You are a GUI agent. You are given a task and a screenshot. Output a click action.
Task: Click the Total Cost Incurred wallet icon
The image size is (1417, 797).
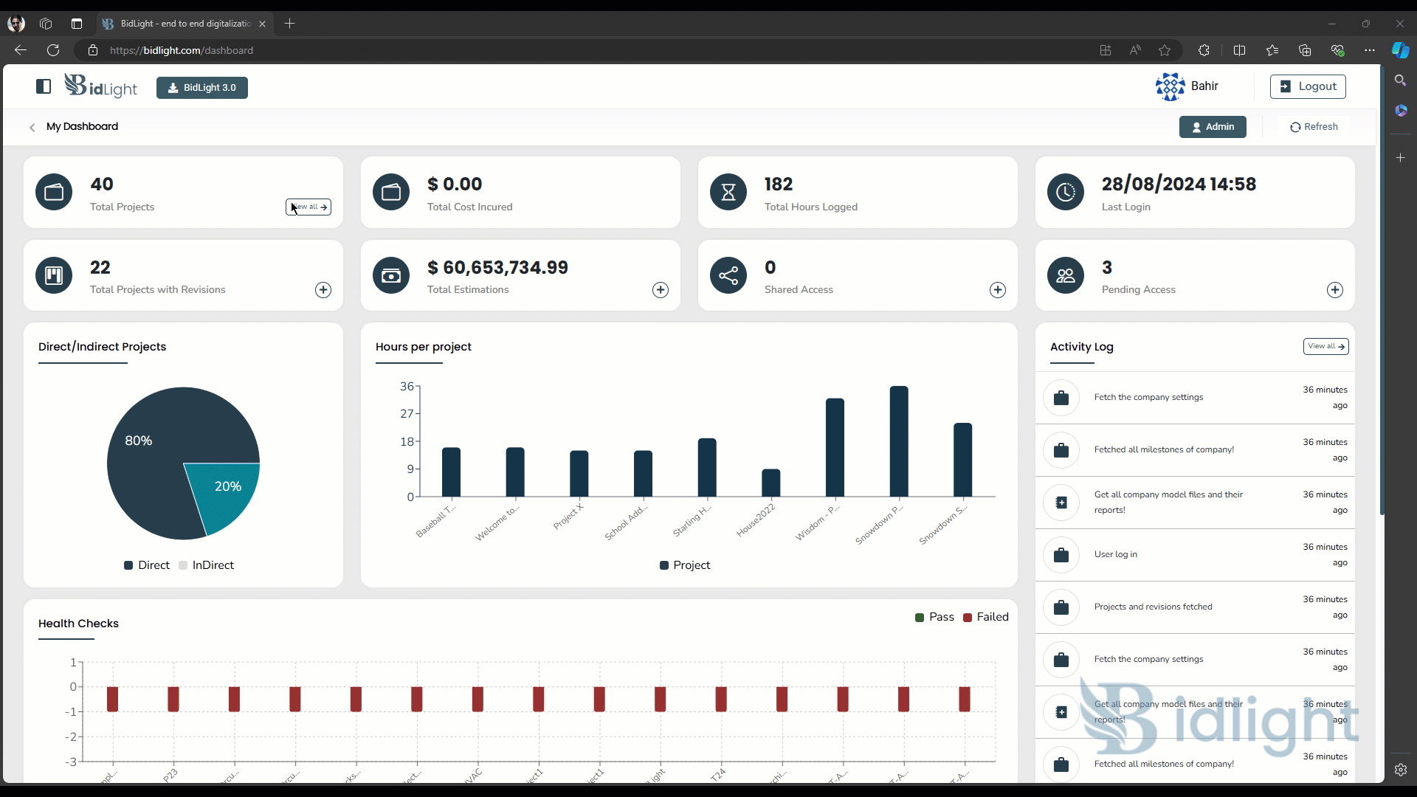coord(391,192)
